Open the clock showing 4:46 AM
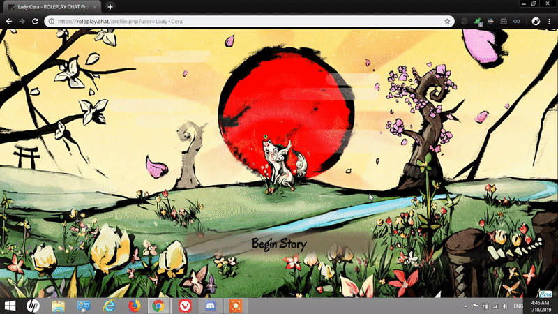 pos(540,306)
